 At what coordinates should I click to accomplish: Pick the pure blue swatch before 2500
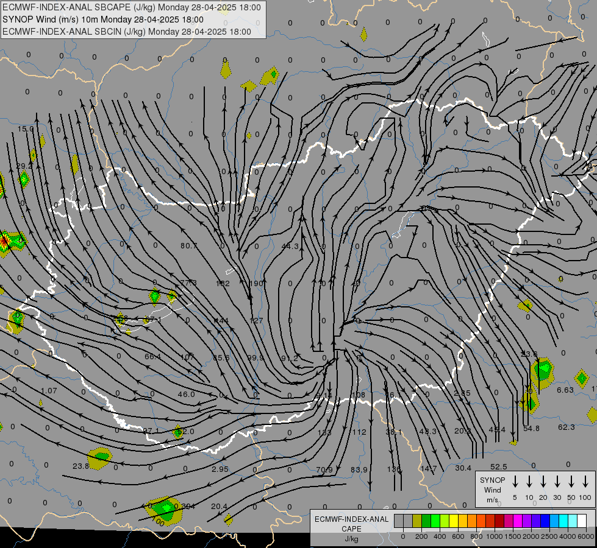coord(545,521)
